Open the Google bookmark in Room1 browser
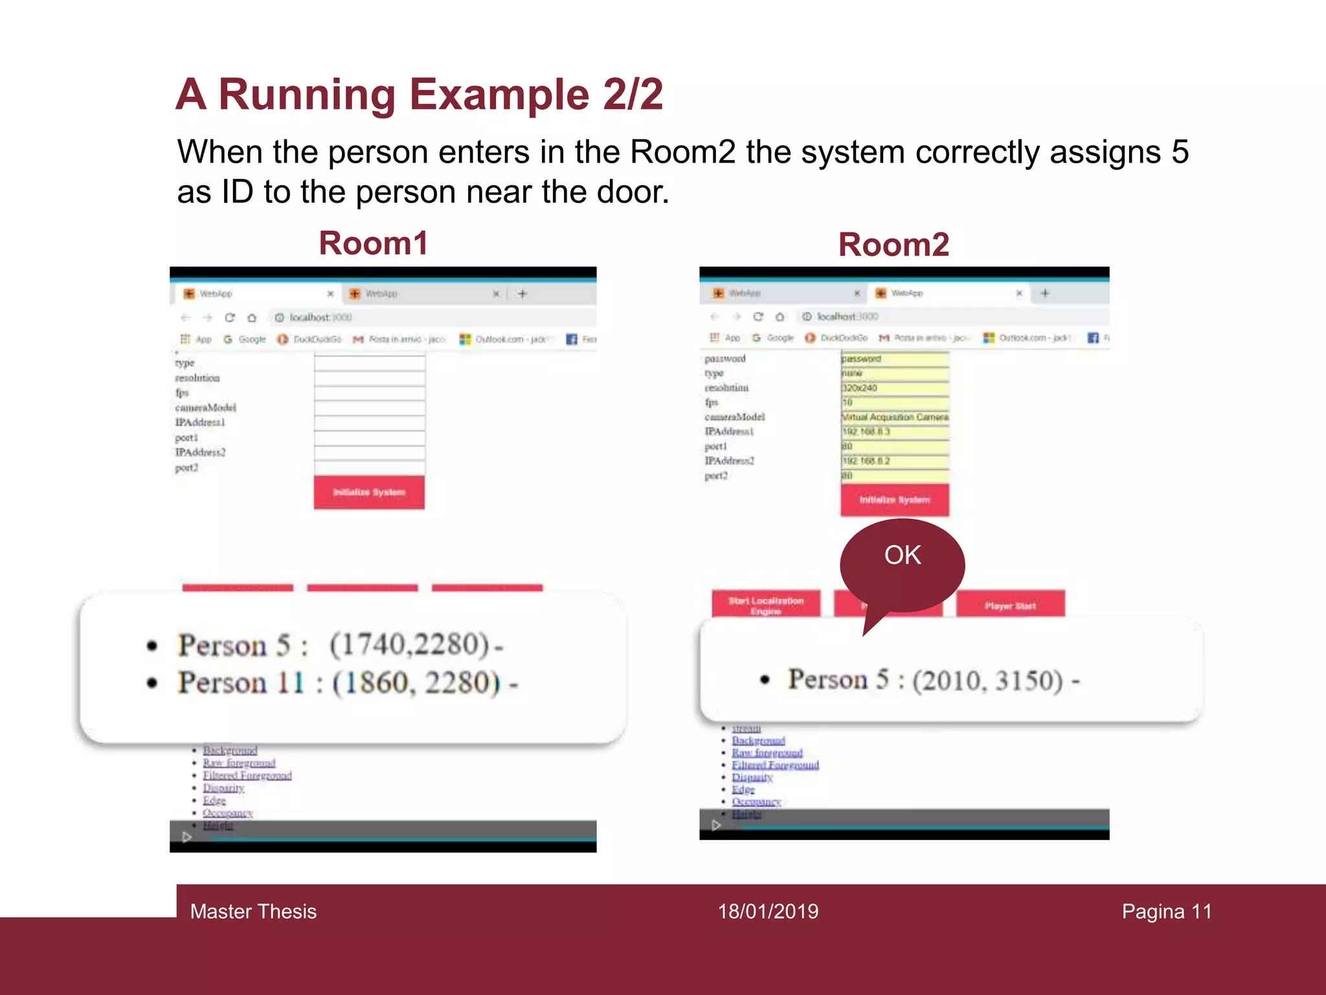The height and width of the screenshot is (995, 1326). (245, 339)
